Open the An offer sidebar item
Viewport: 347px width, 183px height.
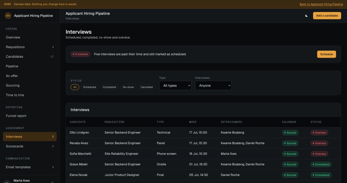pos(30,76)
